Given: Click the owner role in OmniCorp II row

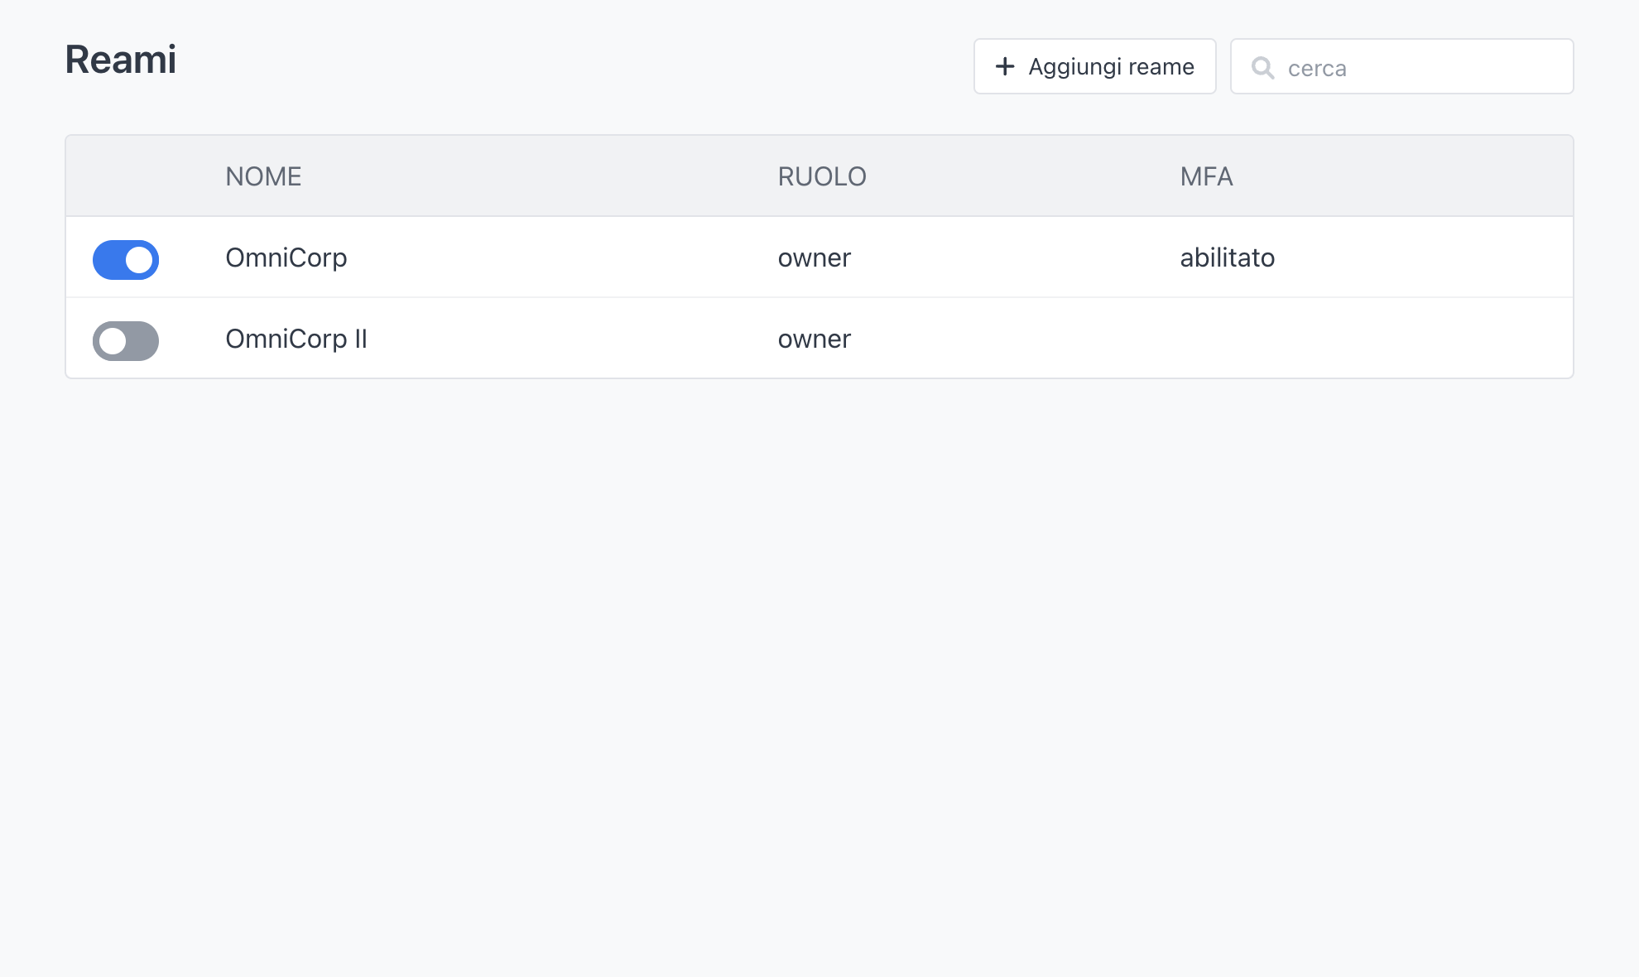Looking at the screenshot, I should coord(814,339).
